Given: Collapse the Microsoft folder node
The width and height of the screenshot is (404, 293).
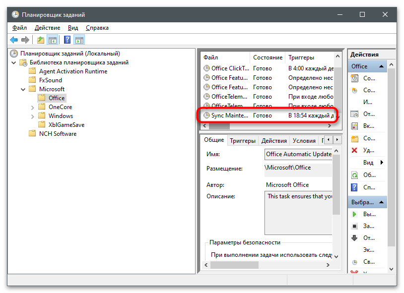Looking at the screenshot, I should tap(23, 89).
